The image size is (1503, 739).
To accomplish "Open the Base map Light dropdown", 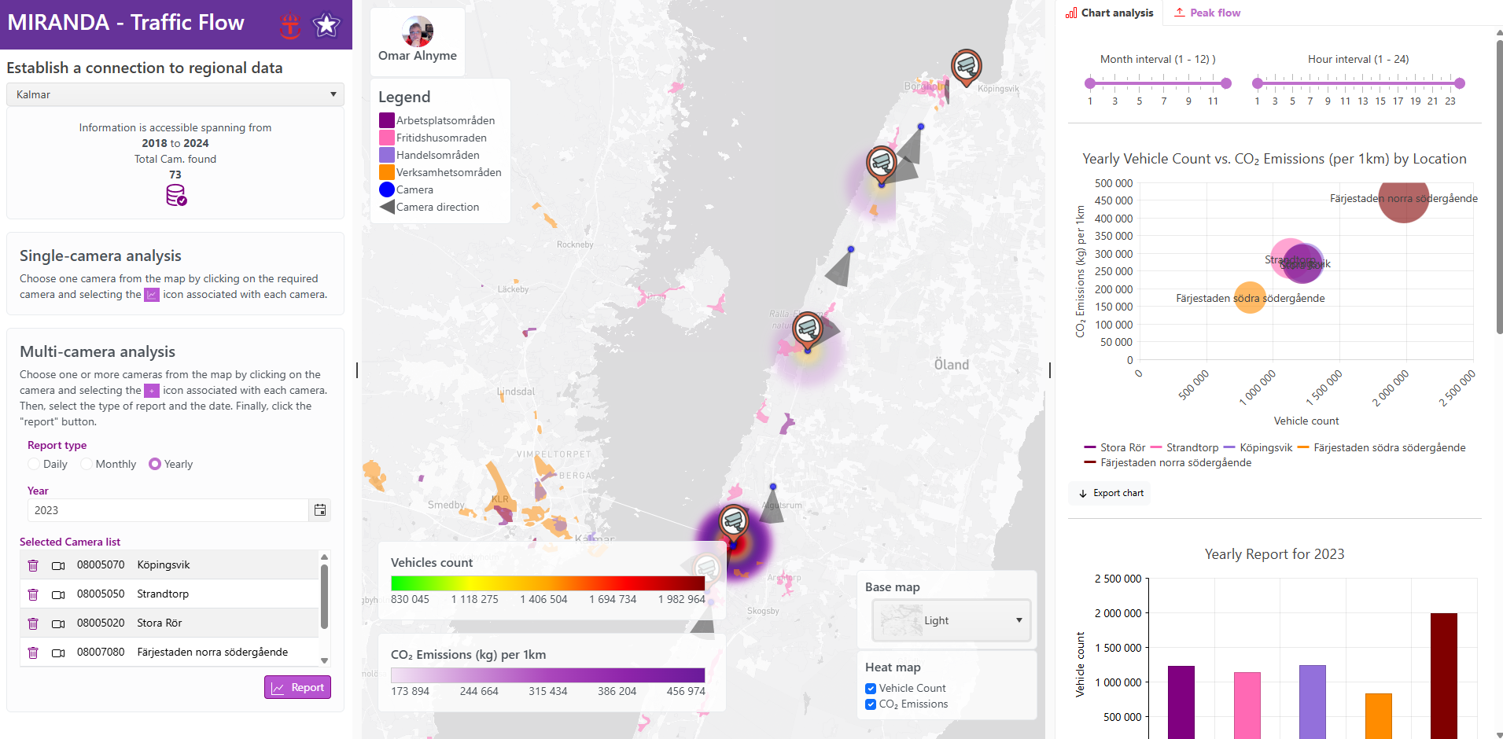I will click(x=952, y=620).
